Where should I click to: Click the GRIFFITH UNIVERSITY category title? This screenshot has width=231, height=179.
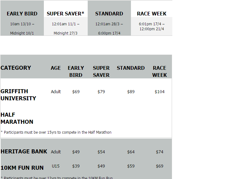point(18,95)
